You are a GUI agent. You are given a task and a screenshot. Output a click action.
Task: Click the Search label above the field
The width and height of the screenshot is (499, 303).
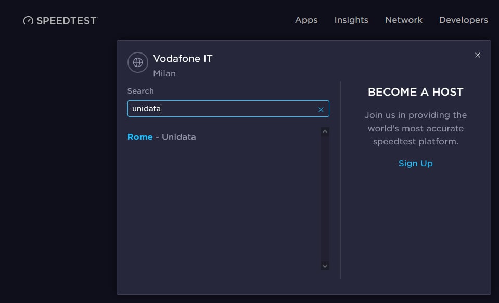[140, 91]
